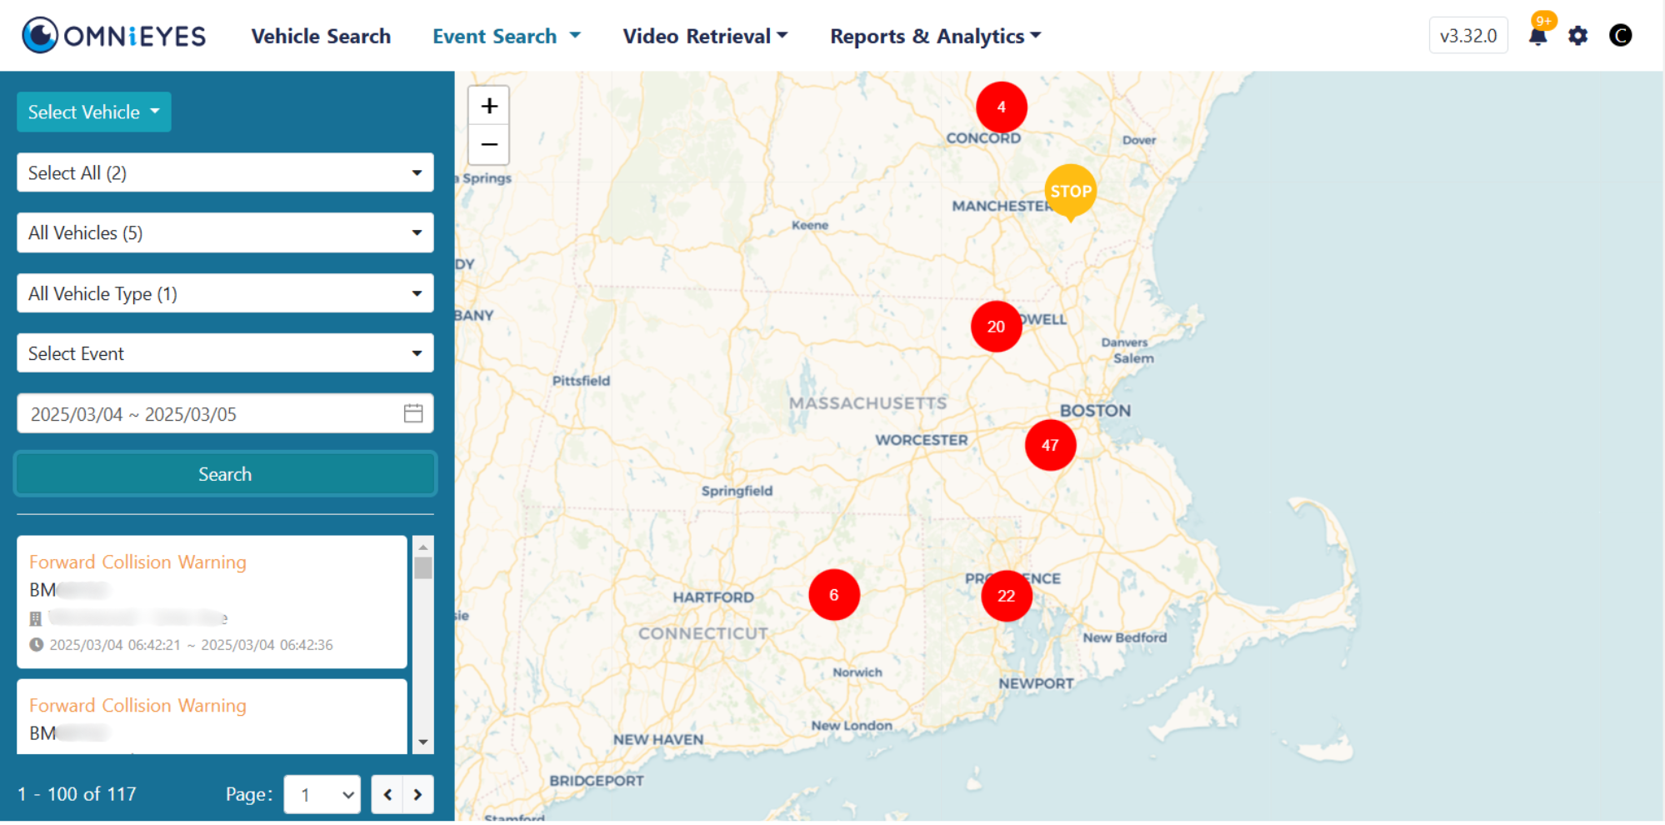
Task: Open the Select Vehicle dropdown
Action: pyautogui.click(x=93, y=112)
